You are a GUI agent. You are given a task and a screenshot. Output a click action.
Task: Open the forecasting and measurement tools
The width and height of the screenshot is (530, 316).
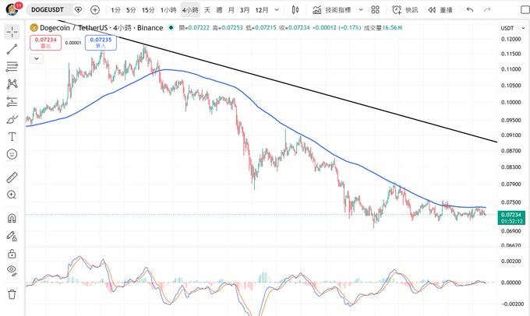(x=12, y=102)
